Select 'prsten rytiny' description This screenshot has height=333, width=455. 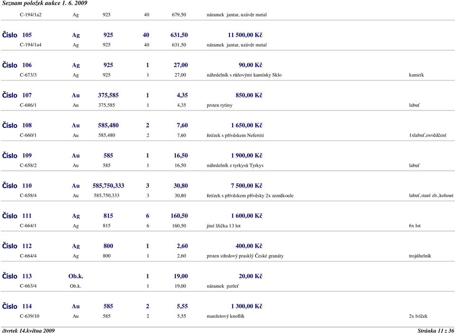(220, 105)
